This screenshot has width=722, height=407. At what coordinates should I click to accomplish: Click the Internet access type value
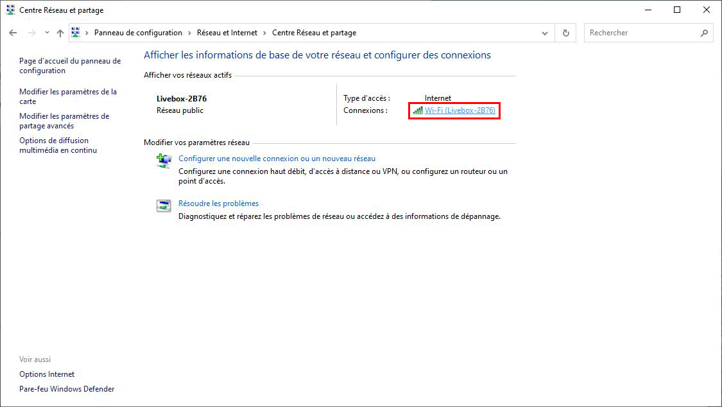point(438,98)
